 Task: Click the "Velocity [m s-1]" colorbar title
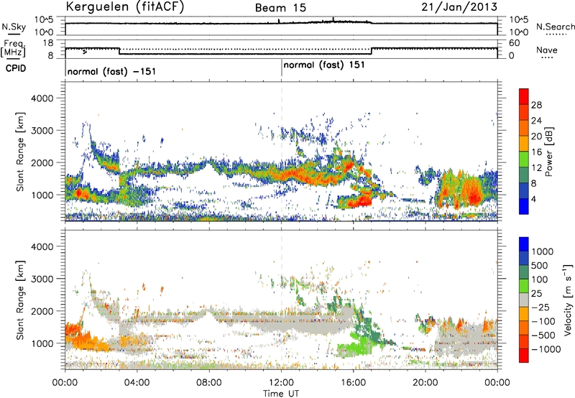568,300
